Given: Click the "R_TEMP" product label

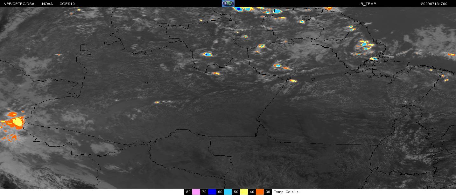Looking at the screenshot, I should pyautogui.click(x=368, y=4).
